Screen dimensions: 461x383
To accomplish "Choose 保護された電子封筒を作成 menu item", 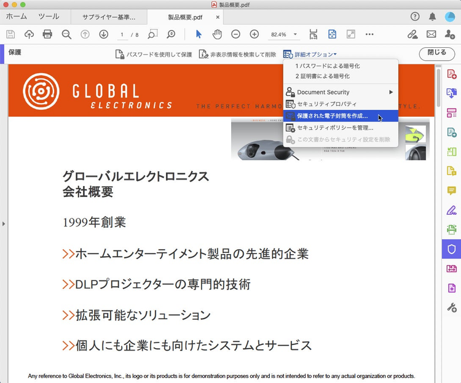I will [341, 116].
